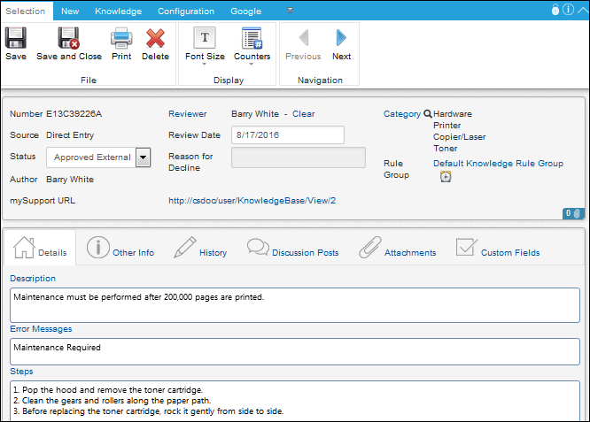Open the mySupport KnowledgeBase URL link
The image size is (590, 422).
pos(252,201)
